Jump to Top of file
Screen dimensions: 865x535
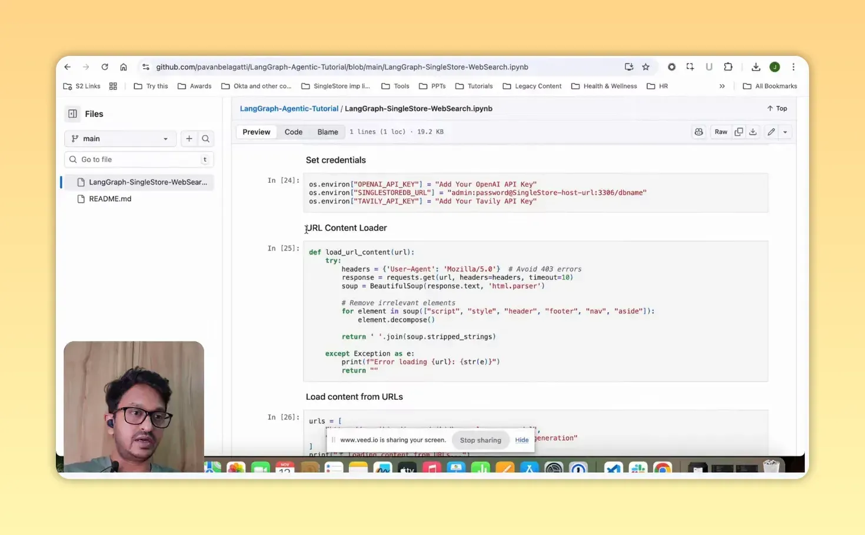[777, 109]
